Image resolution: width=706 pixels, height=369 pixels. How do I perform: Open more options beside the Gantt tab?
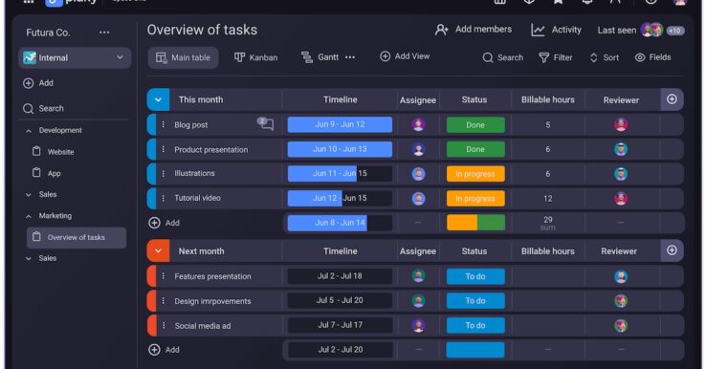[x=350, y=57]
